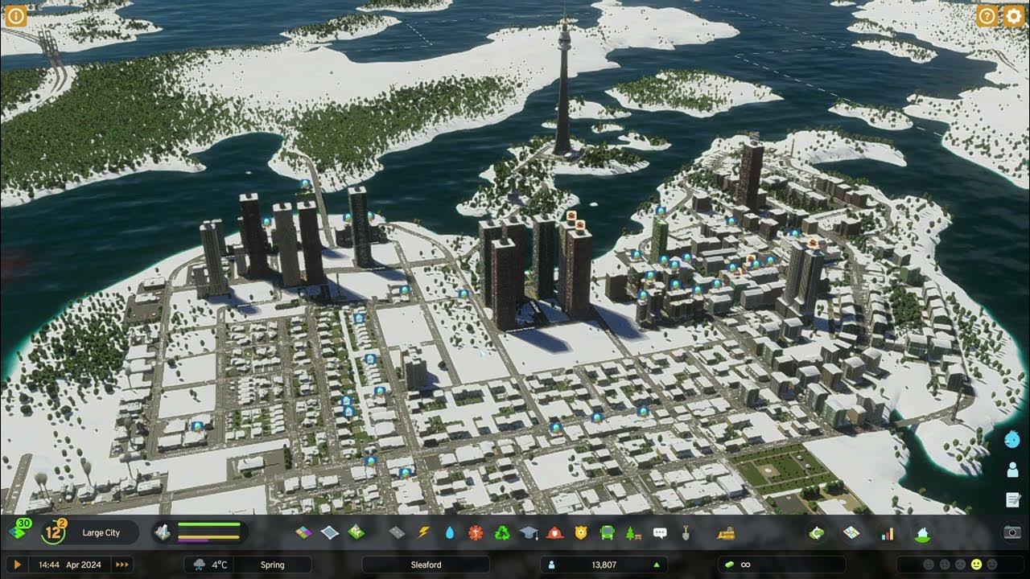Click the help question mark button
The width and height of the screenshot is (1030, 579).
[987, 16]
